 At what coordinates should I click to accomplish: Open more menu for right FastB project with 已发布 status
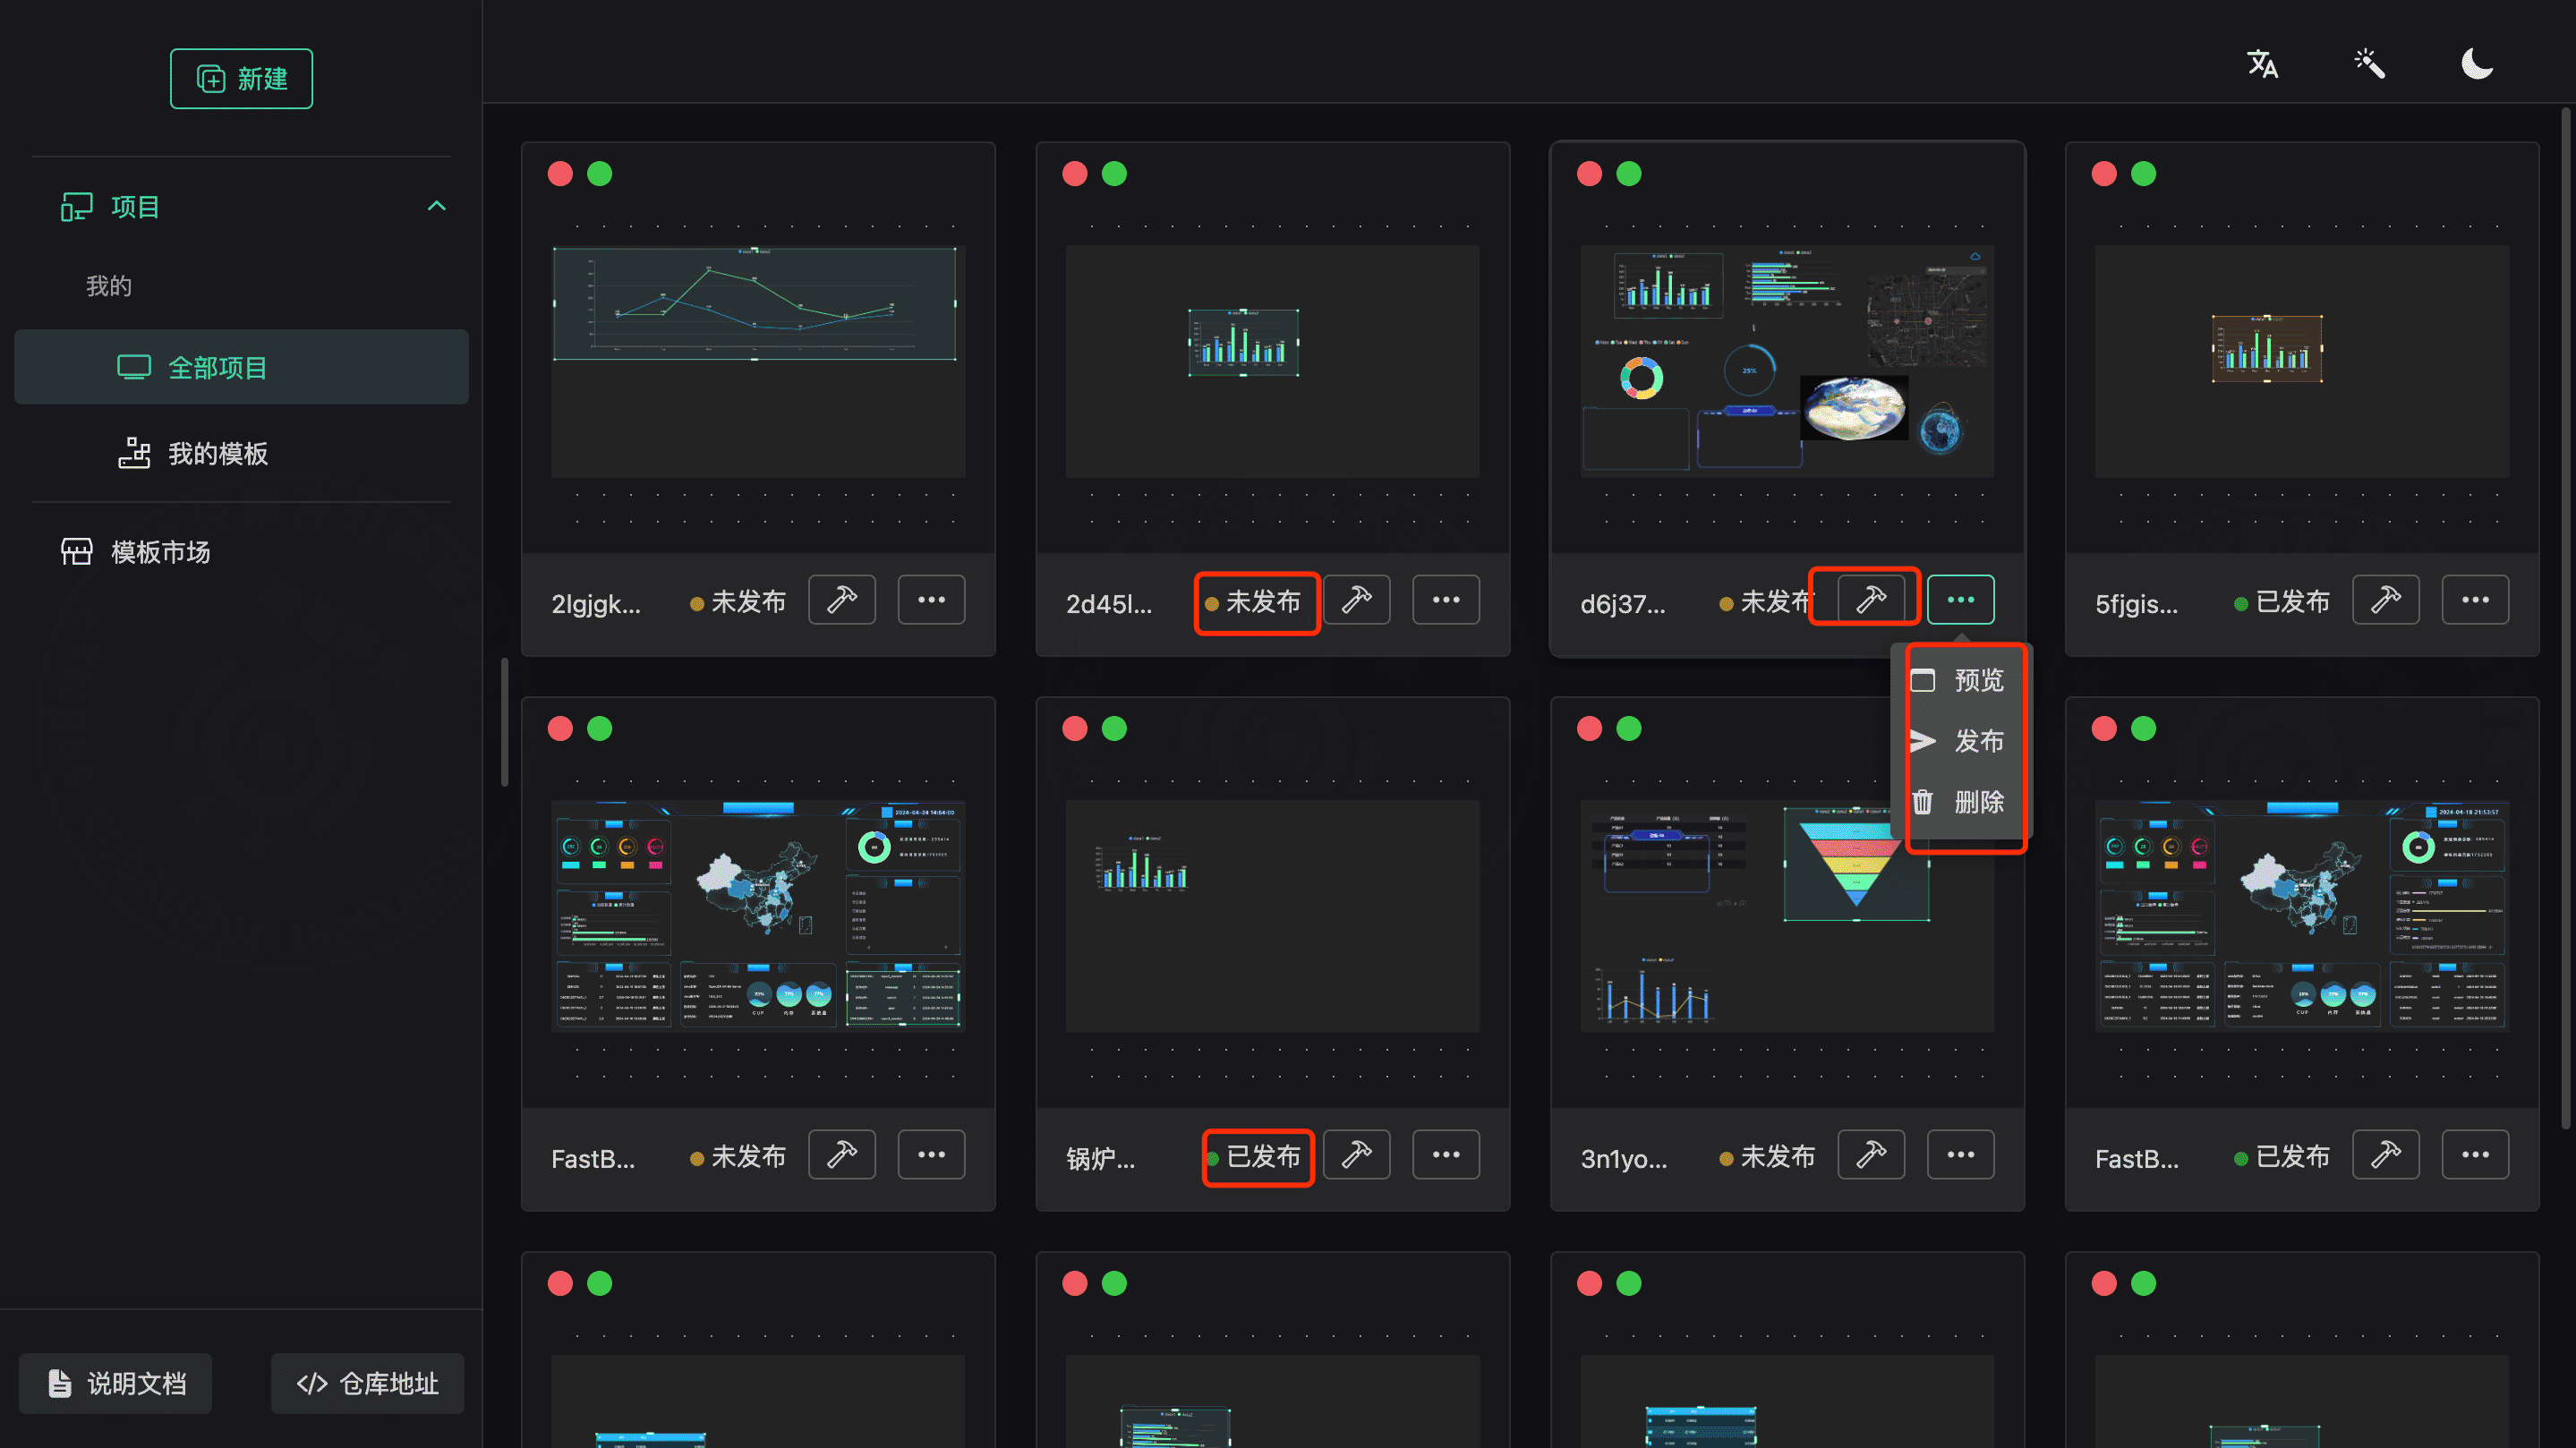point(2475,1155)
